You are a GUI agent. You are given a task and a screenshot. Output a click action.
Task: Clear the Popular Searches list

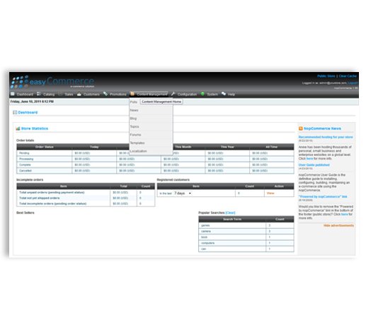coord(230,212)
